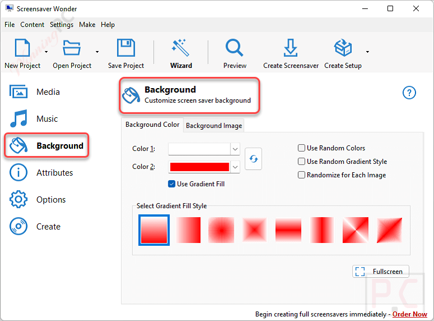Image resolution: width=434 pixels, height=321 pixels.
Task: Launch the Wizard wand icon
Action: point(181,48)
